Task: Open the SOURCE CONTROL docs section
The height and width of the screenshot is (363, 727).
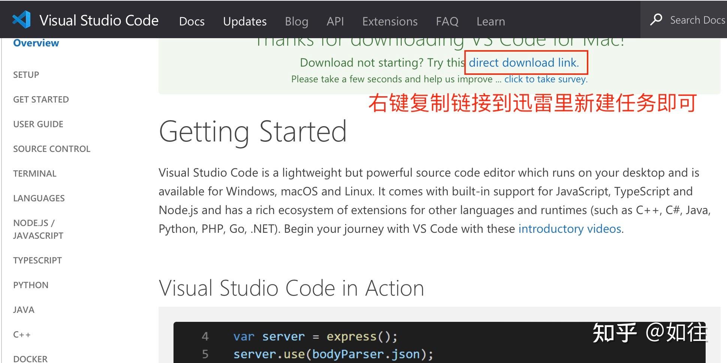Action: click(52, 149)
